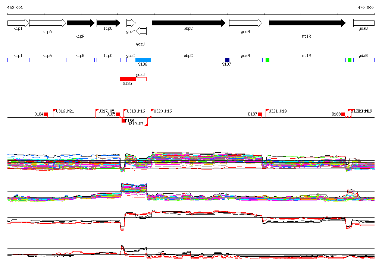Screen dimensions: 382x266
Task: Click the D188 red downshift marker
Action: pos(343,114)
